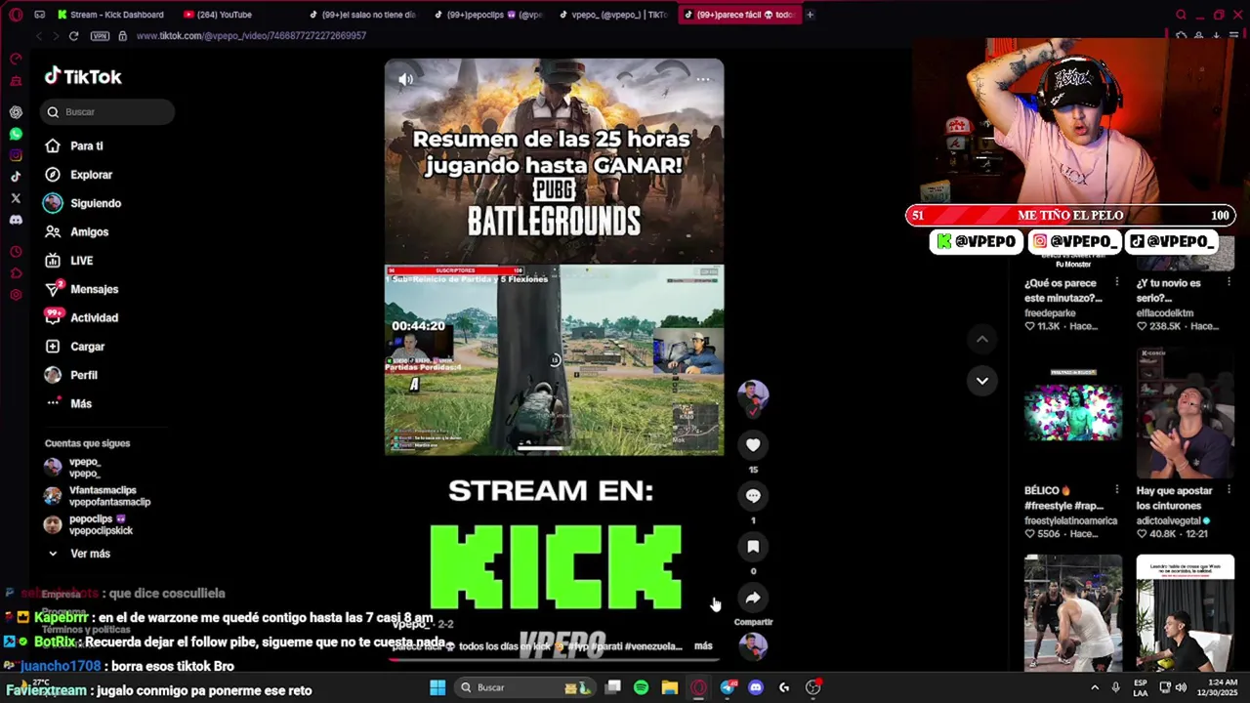Open Mensajes inbox
The width and height of the screenshot is (1250, 703).
[82, 289]
